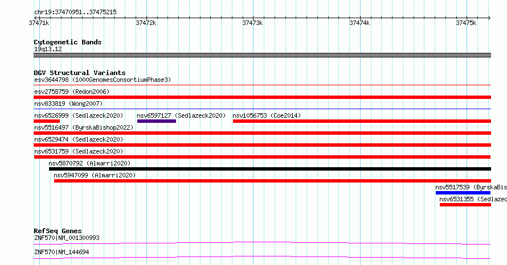The image size is (507, 265).
Task: Select the red nsv5516497 variant bar
Action: [262, 133]
